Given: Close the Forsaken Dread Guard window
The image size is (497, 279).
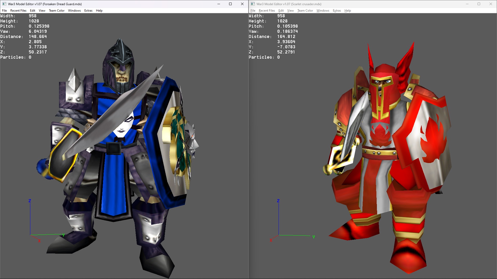Looking at the screenshot, I should 242,4.
